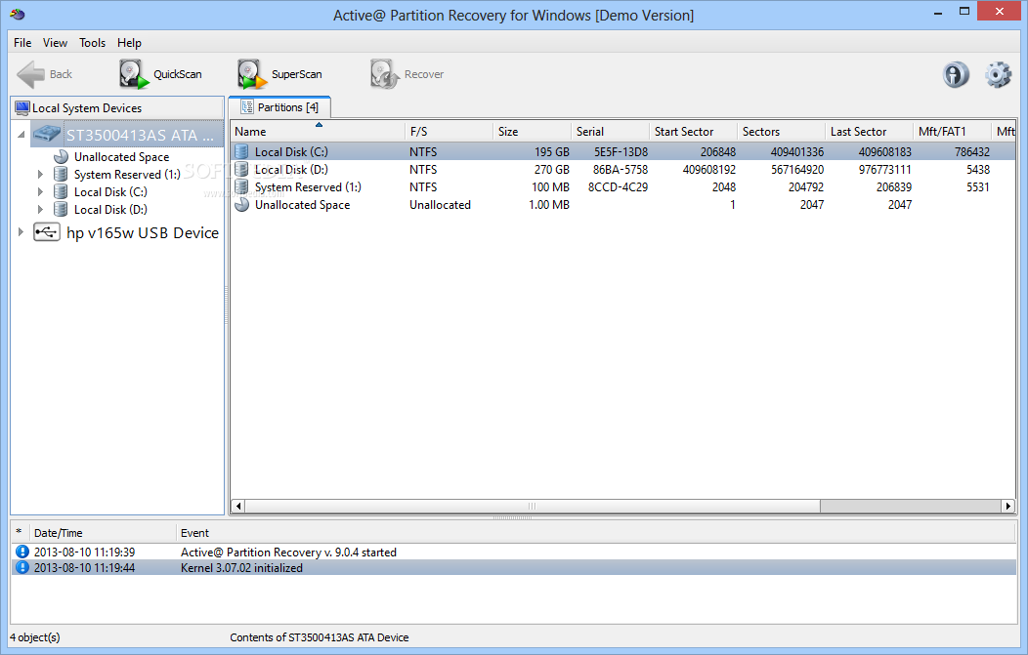Click the Local Disk (D:) icon in tree

(x=61, y=210)
